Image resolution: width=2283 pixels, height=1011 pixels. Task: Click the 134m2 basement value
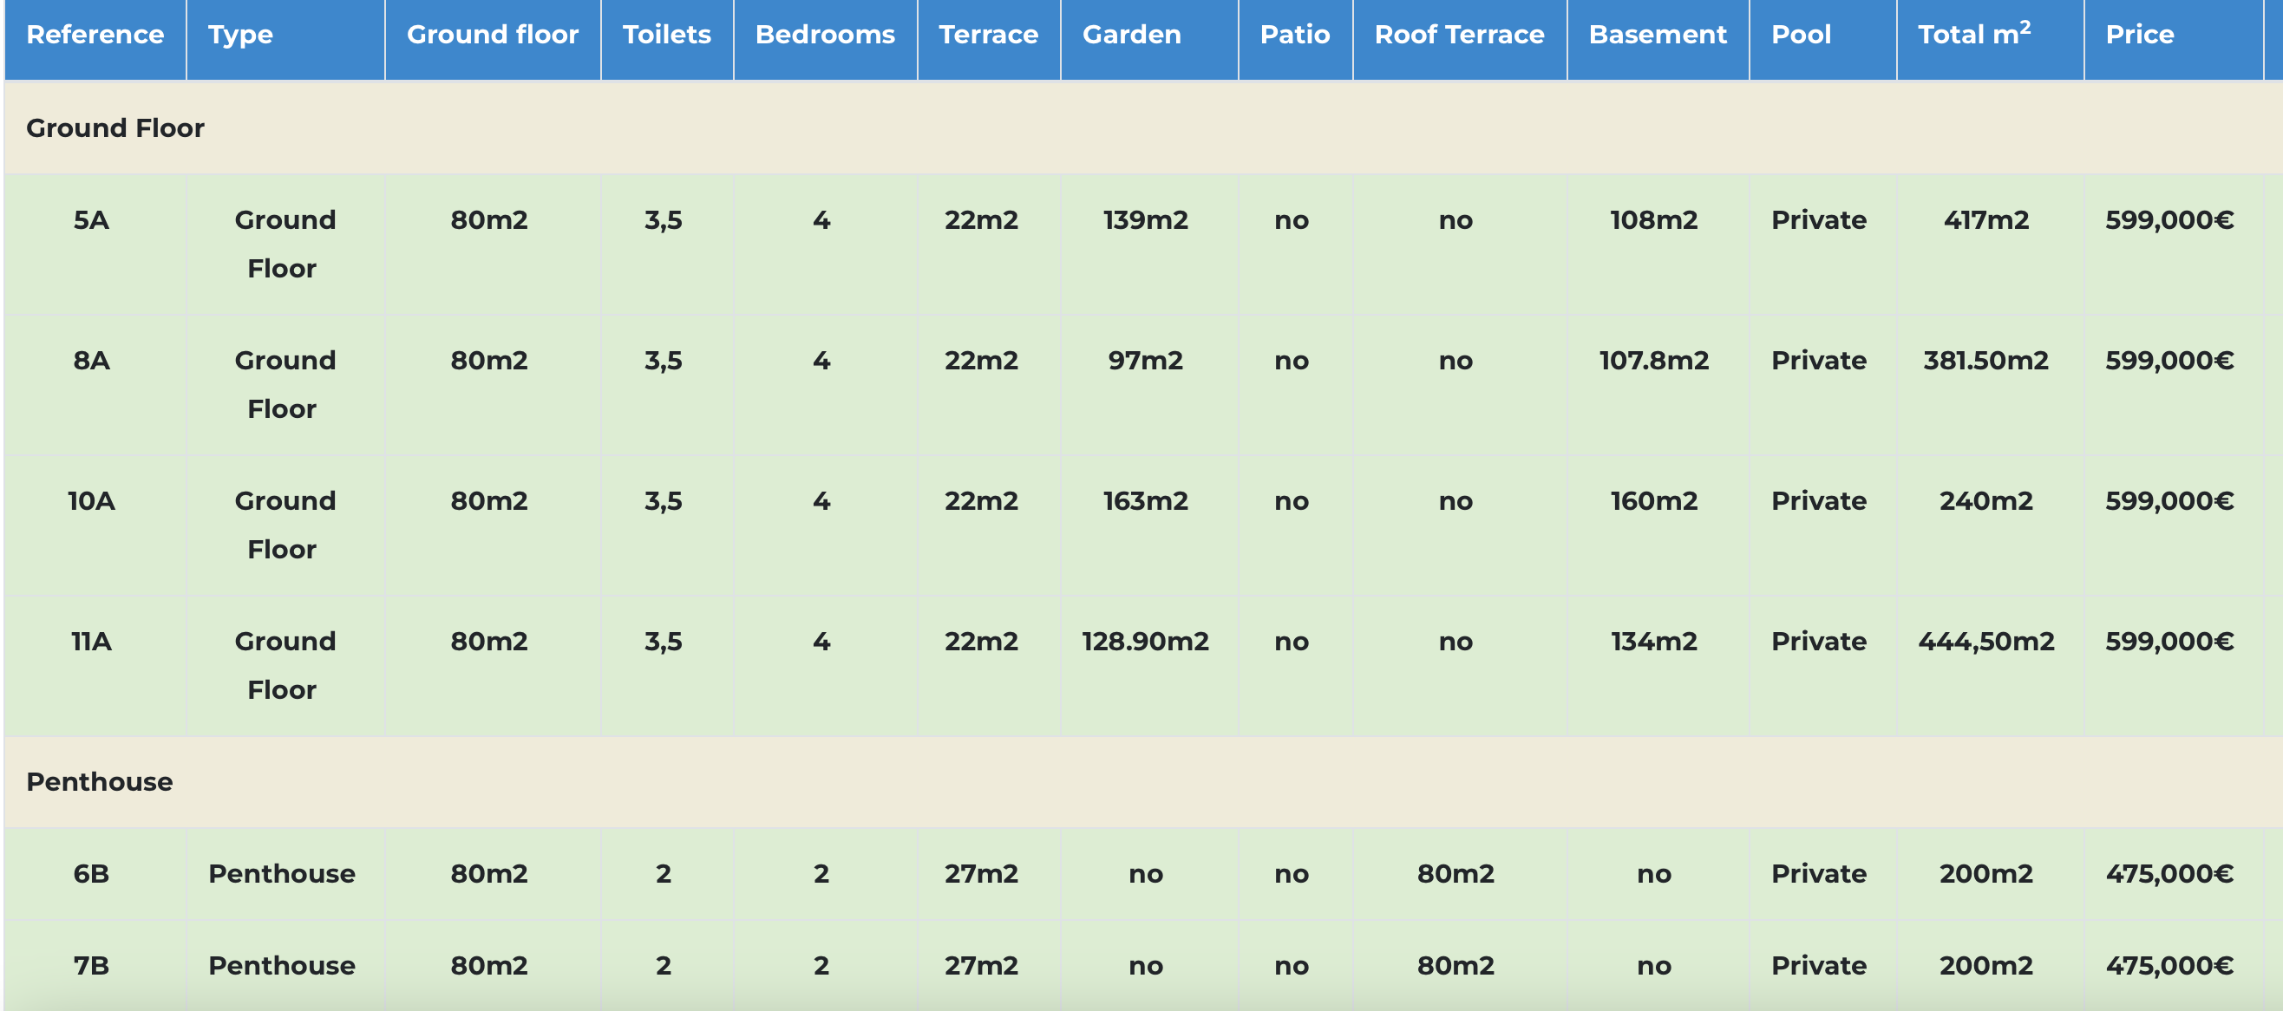1654,642
